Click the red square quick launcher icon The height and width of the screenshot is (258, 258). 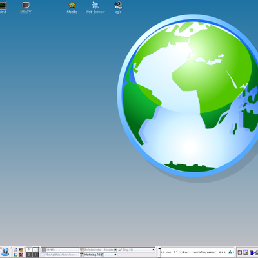click(x=21, y=255)
